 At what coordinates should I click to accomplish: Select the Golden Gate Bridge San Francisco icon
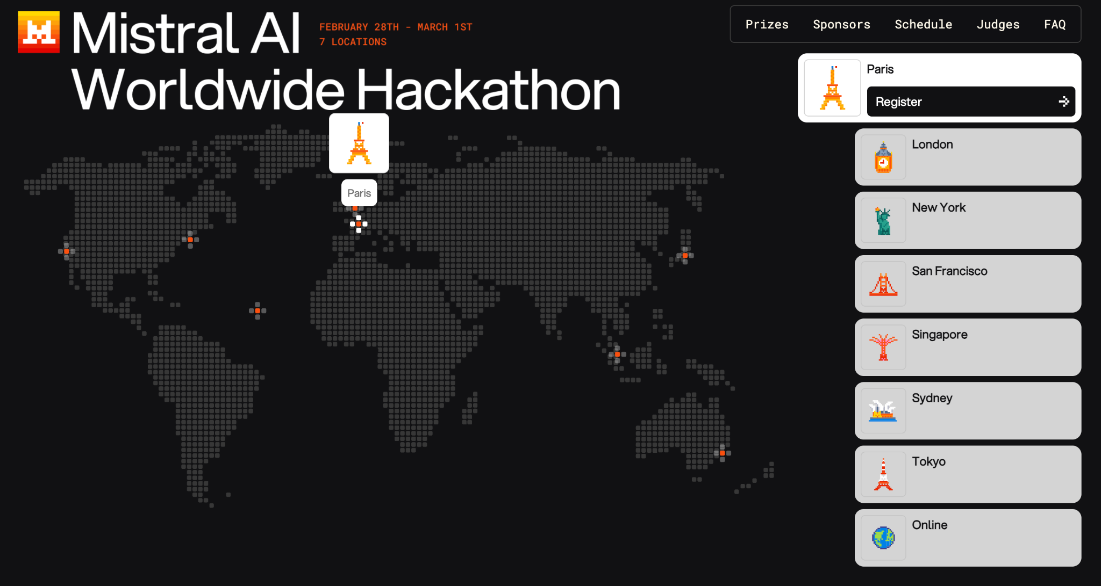[883, 284]
